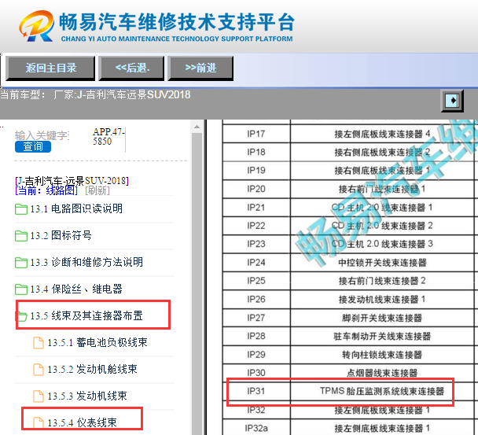
Task: Click document icon of 13.5.4 仪表线束
Action: coord(39,422)
